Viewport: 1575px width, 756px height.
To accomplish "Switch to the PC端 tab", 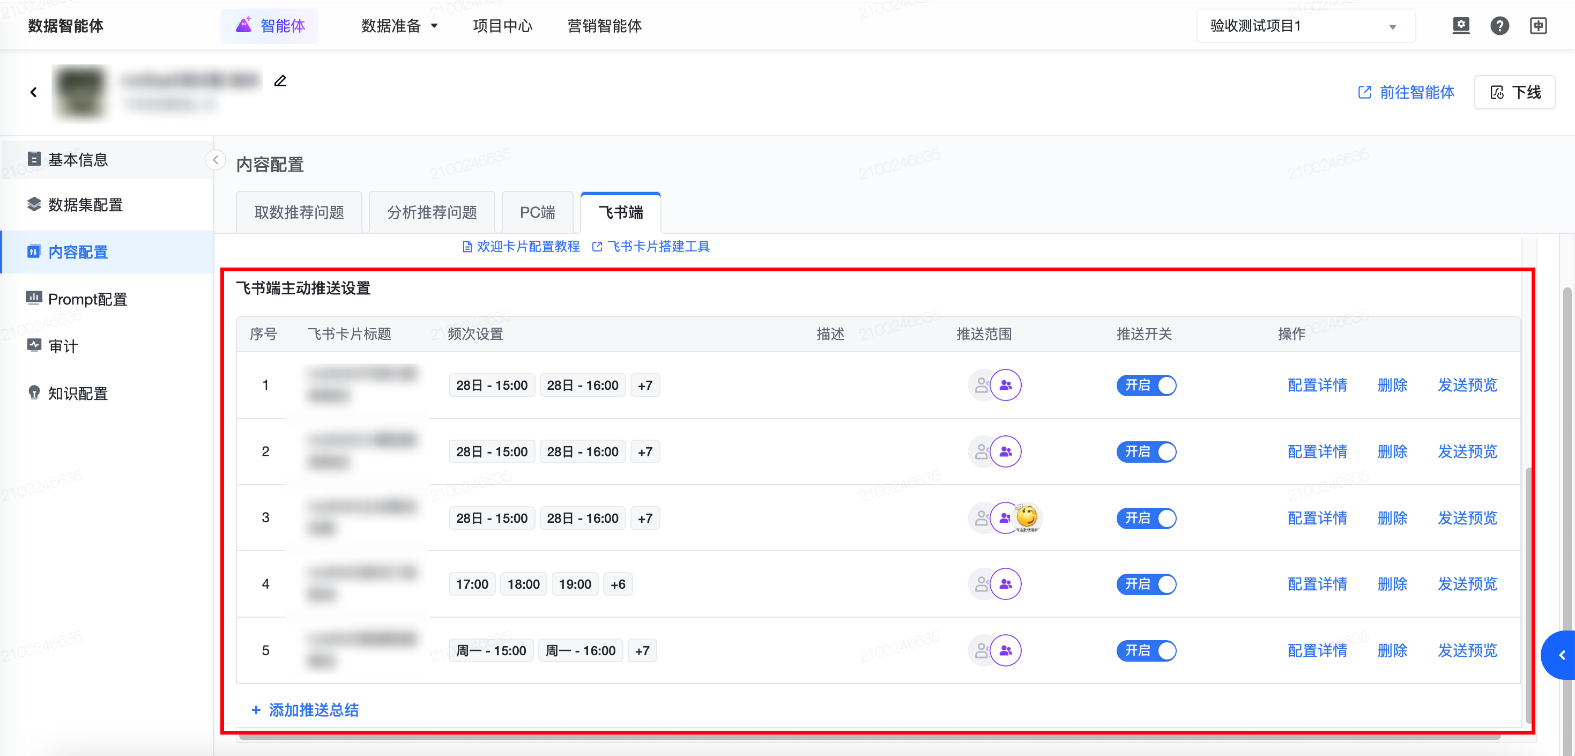I will 537,212.
